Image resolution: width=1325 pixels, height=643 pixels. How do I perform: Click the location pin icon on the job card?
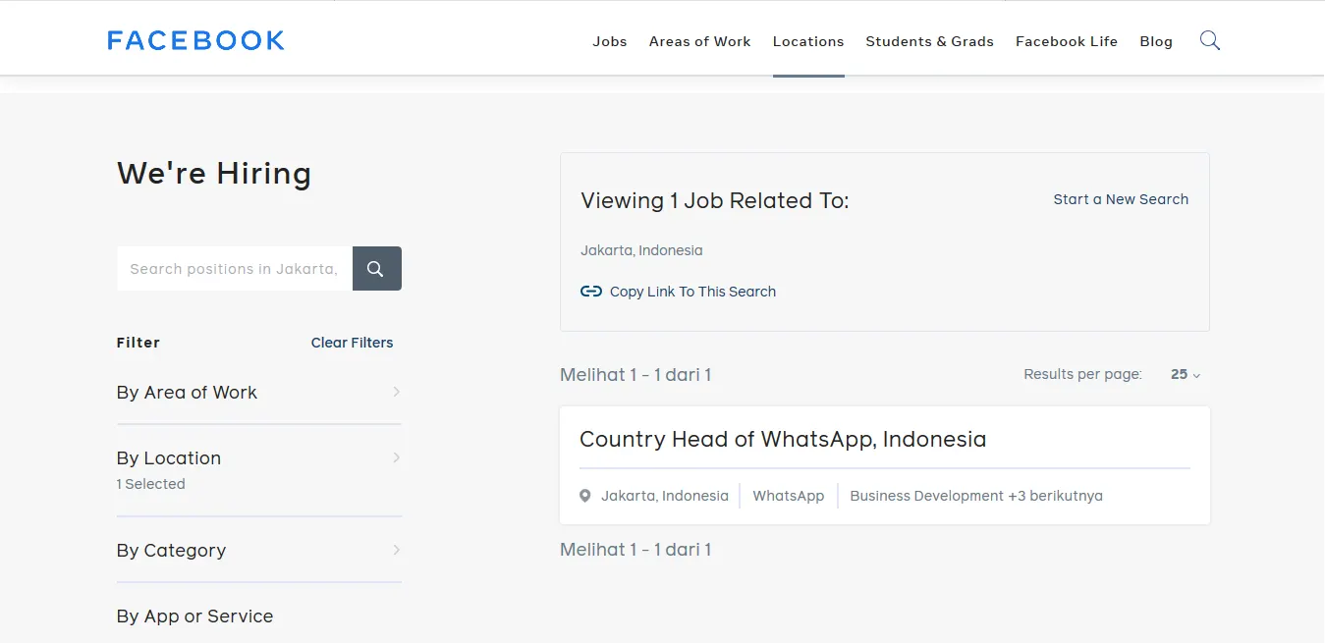(x=585, y=496)
